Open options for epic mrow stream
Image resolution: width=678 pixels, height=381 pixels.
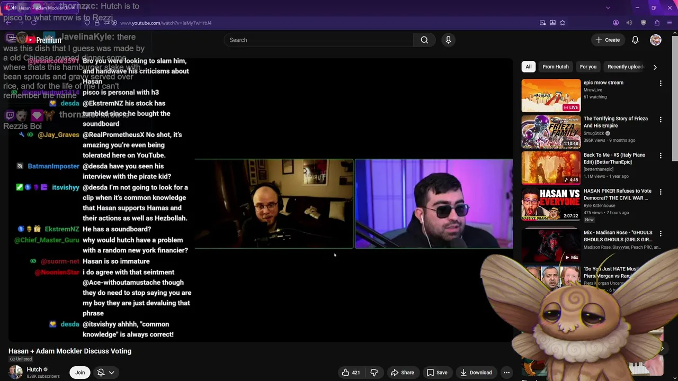[x=661, y=84]
